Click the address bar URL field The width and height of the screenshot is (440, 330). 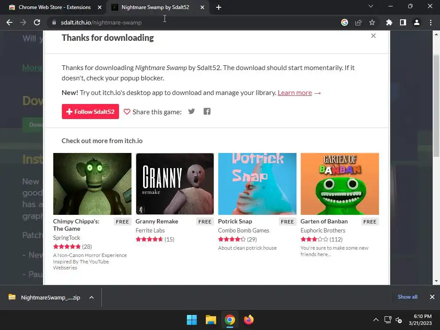[194, 22]
